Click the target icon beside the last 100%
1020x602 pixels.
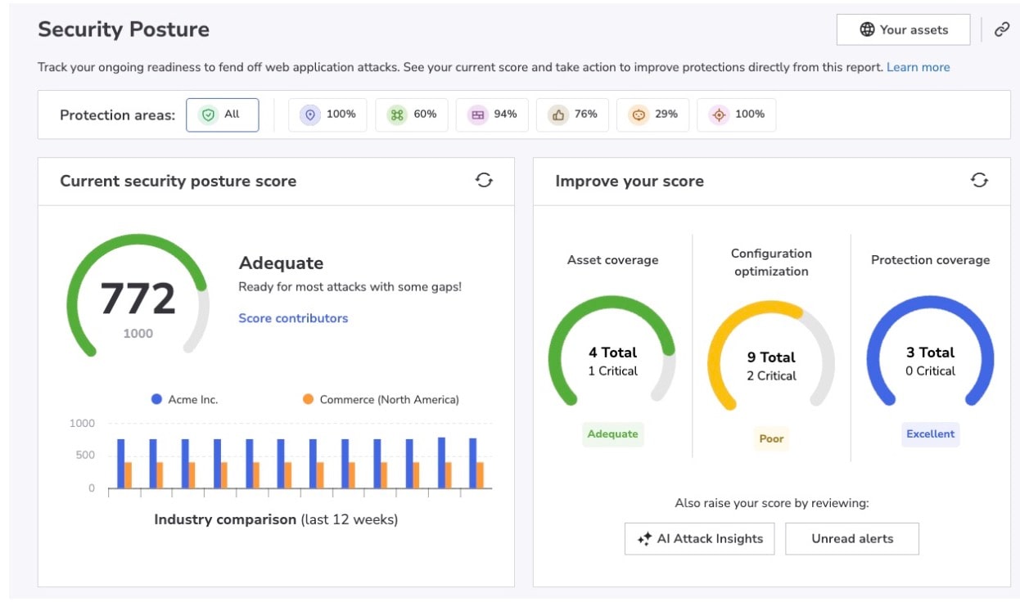[719, 115]
